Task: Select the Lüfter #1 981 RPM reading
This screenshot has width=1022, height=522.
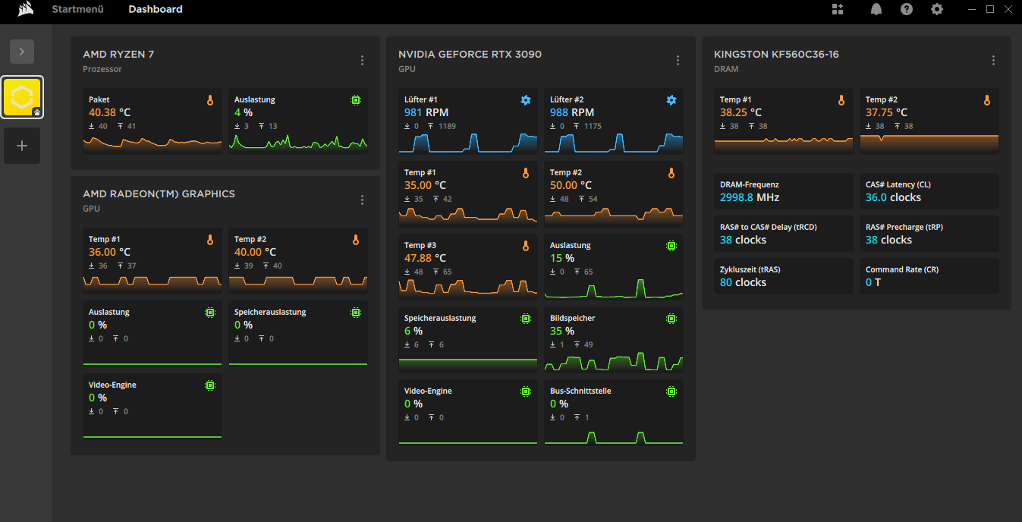Action: (x=426, y=112)
